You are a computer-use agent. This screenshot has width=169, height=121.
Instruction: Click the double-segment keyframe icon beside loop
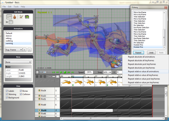(41, 72)
